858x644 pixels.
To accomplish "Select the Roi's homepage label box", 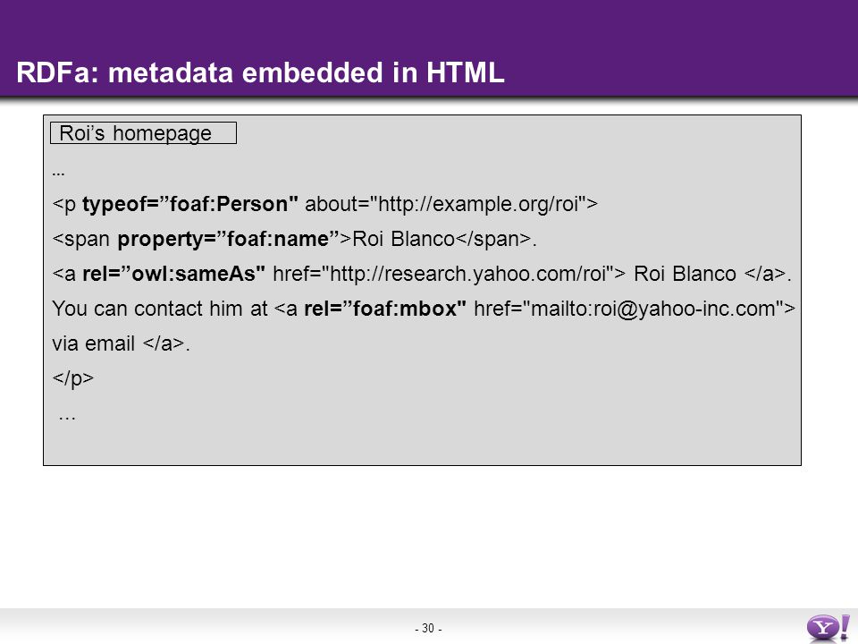I will 143,133.
